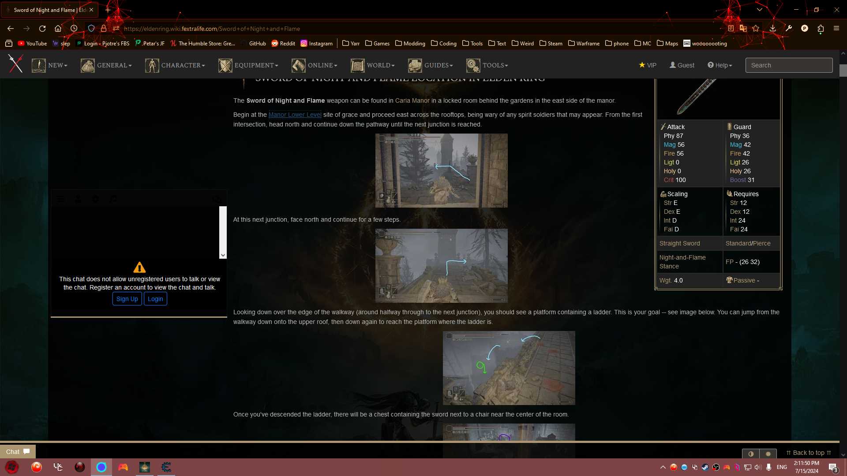Viewport: 847px width, 476px height.
Task: Click the bookmark star in the address bar
Action: click(x=756, y=28)
